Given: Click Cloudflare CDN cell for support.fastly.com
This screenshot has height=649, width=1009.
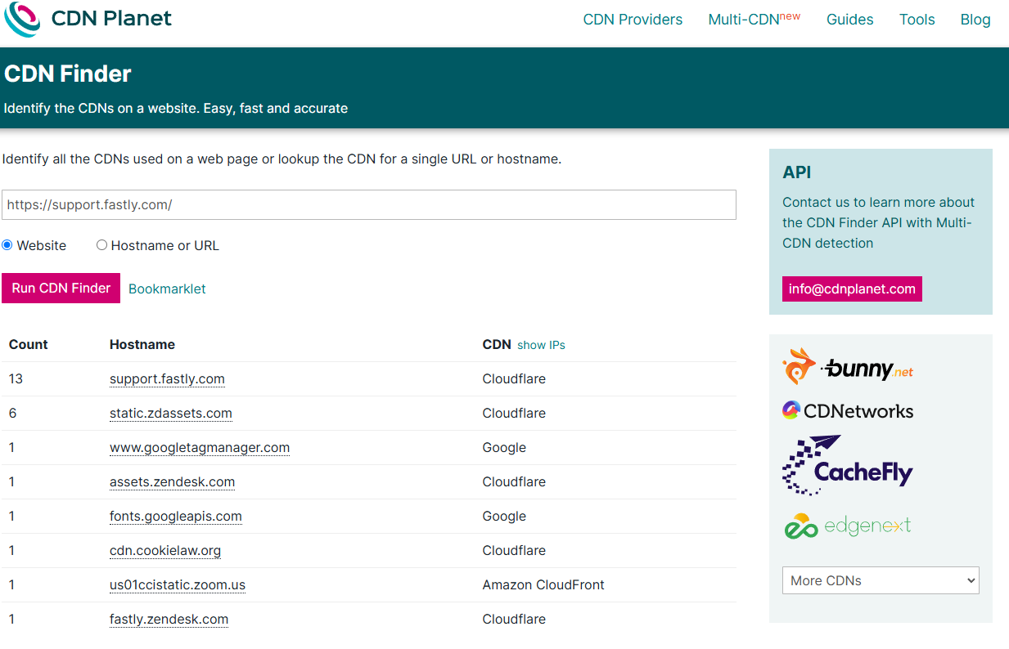Looking at the screenshot, I should point(514,379).
